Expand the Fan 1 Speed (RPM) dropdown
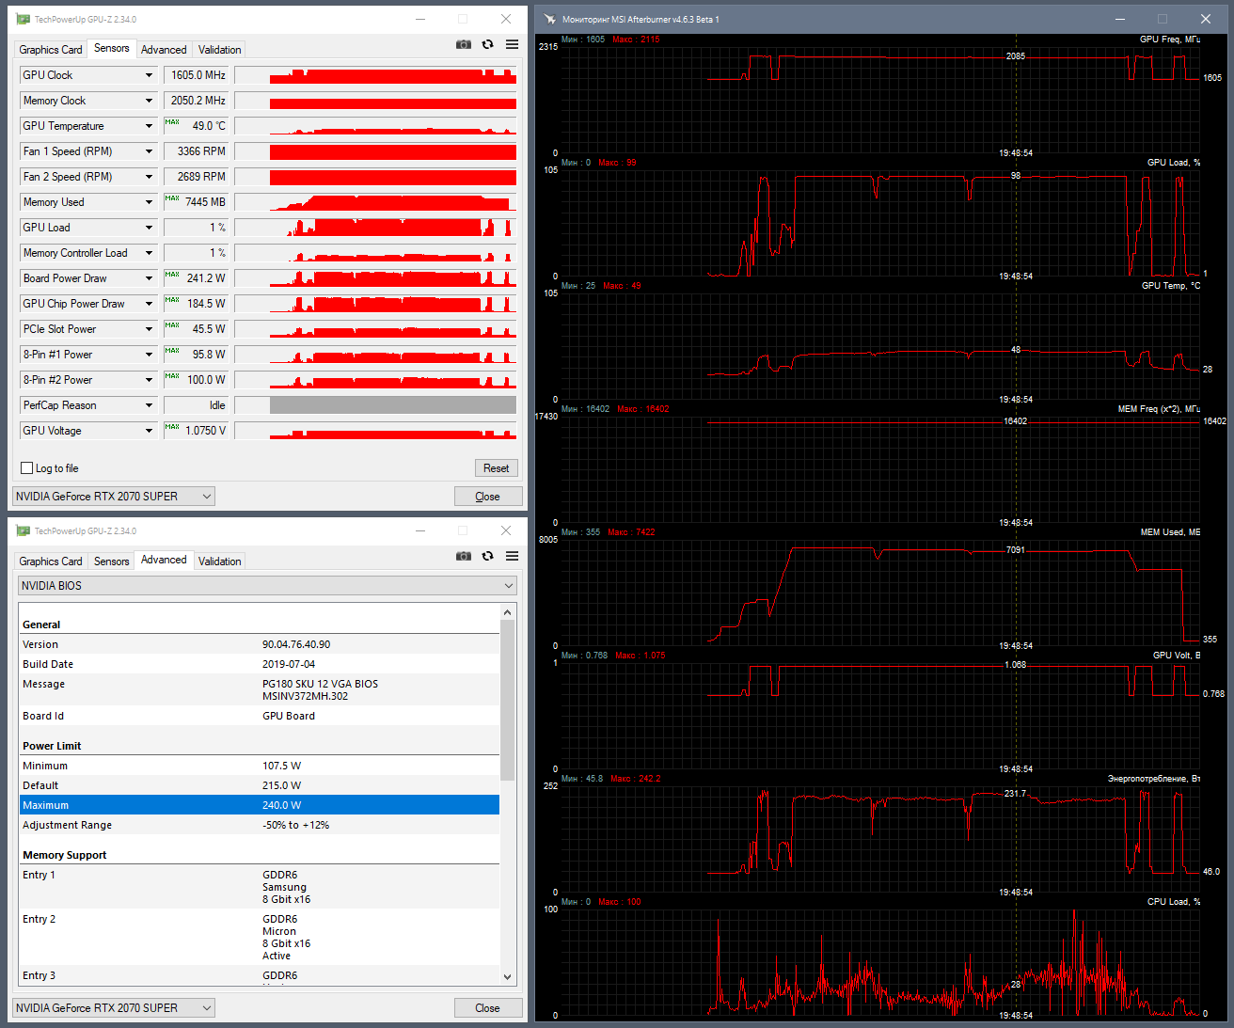This screenshot has height=1028, width=1234. click(x=149, y=151)
